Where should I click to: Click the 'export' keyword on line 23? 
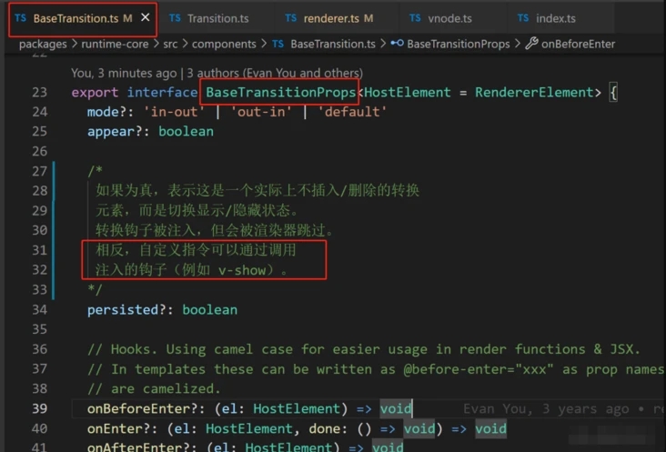pyautogui.click(x=95, y=92)
